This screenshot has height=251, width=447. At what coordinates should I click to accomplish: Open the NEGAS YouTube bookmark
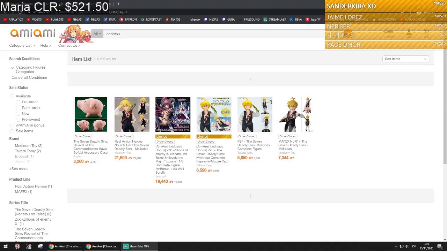point(74,20)
